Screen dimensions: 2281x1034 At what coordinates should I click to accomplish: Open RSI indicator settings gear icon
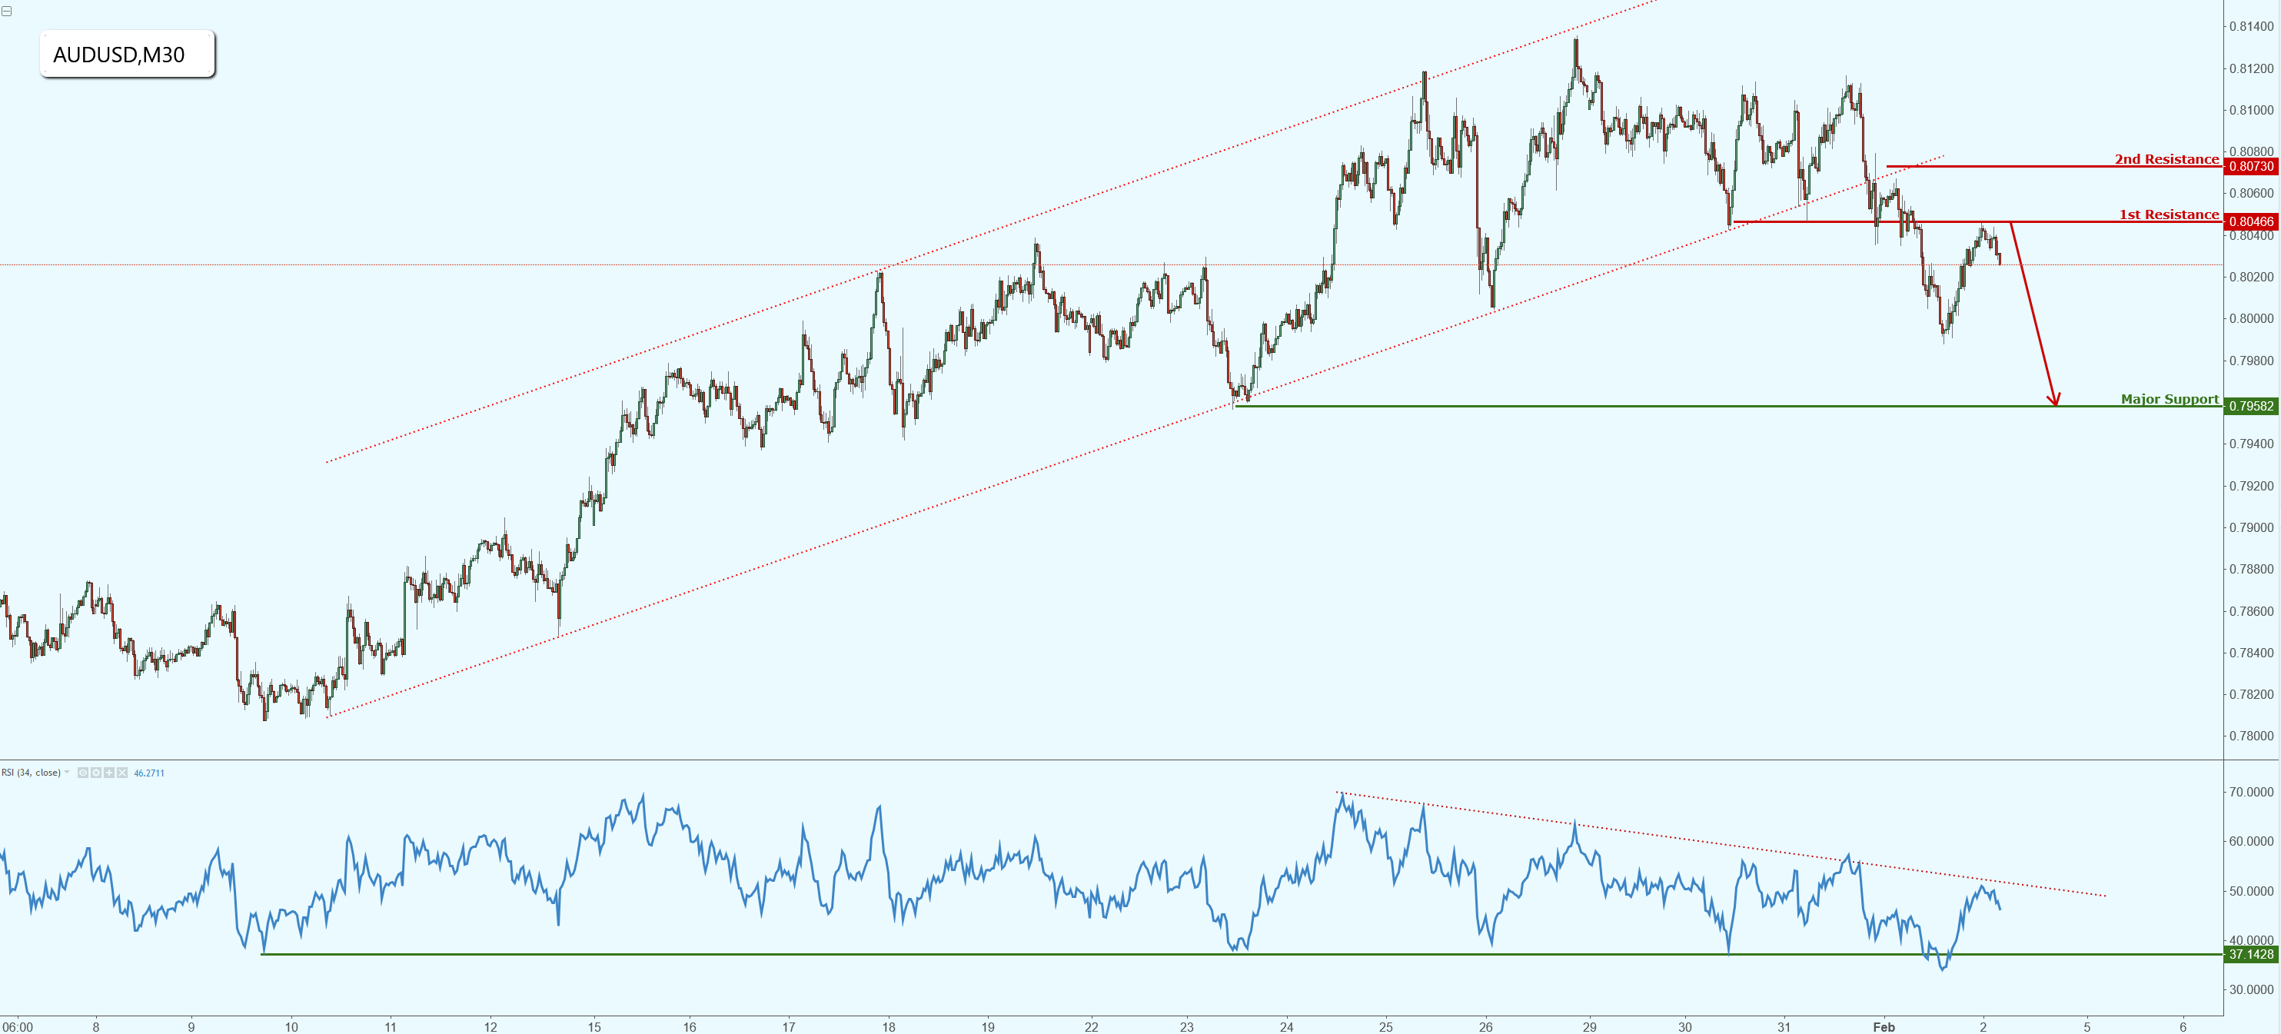tap(97, 773)
